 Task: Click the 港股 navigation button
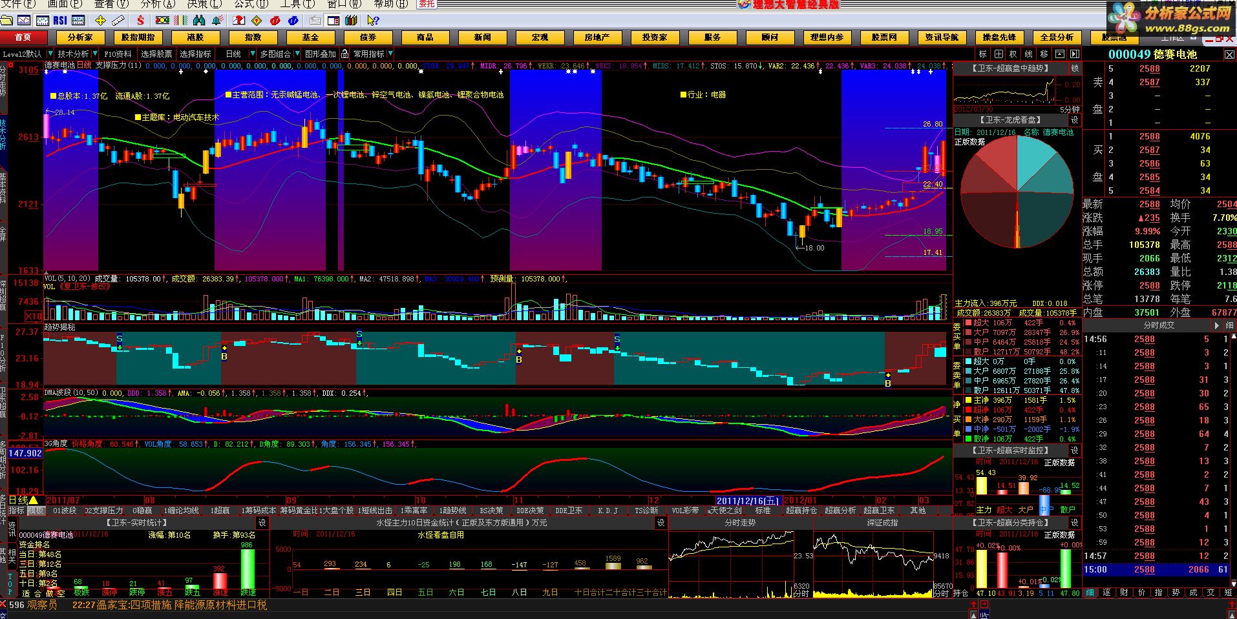coord(195,37)
